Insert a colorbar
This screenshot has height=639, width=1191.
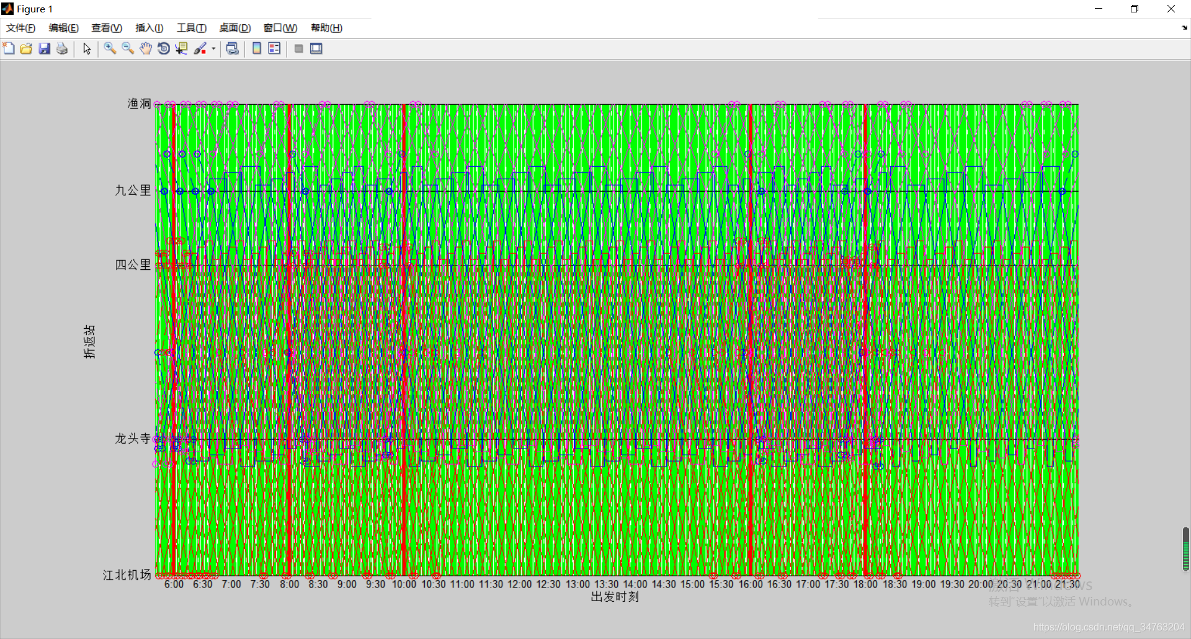click(257, 48)
